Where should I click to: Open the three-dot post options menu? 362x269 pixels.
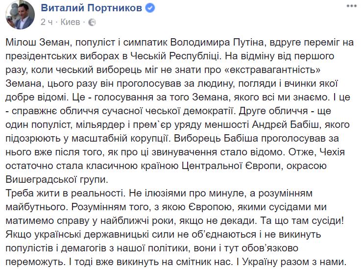(x=352, y=6)
